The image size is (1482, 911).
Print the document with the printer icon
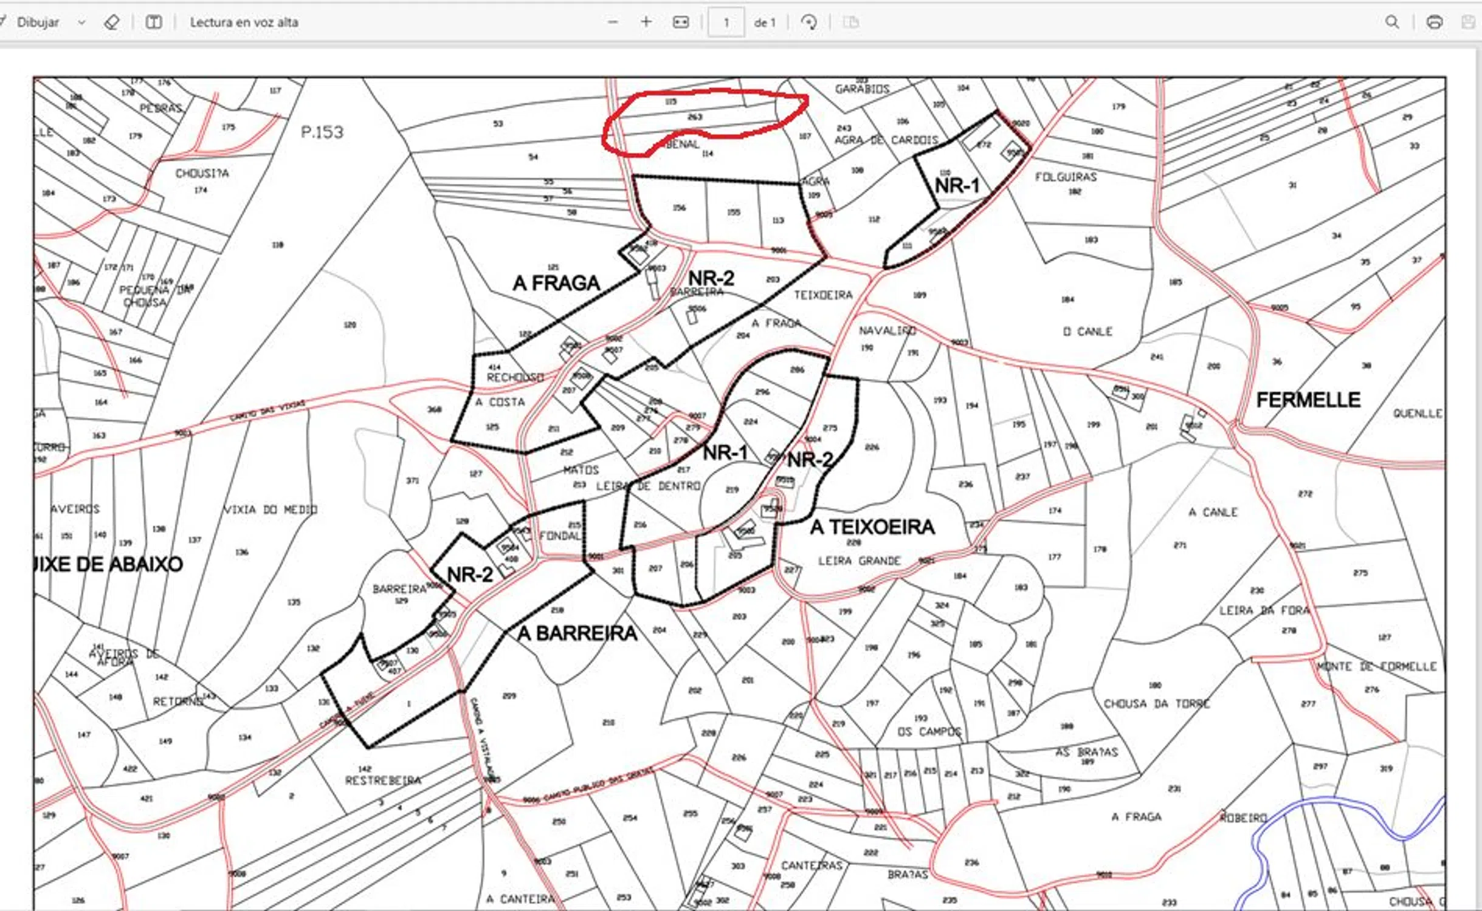click(1435, 22)
